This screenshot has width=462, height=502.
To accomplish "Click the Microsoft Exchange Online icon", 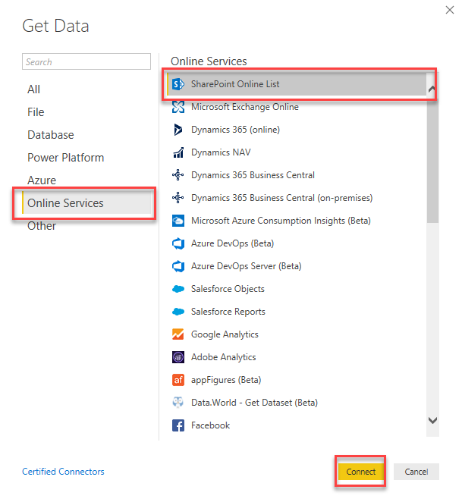I will click(x=178, y=107).
